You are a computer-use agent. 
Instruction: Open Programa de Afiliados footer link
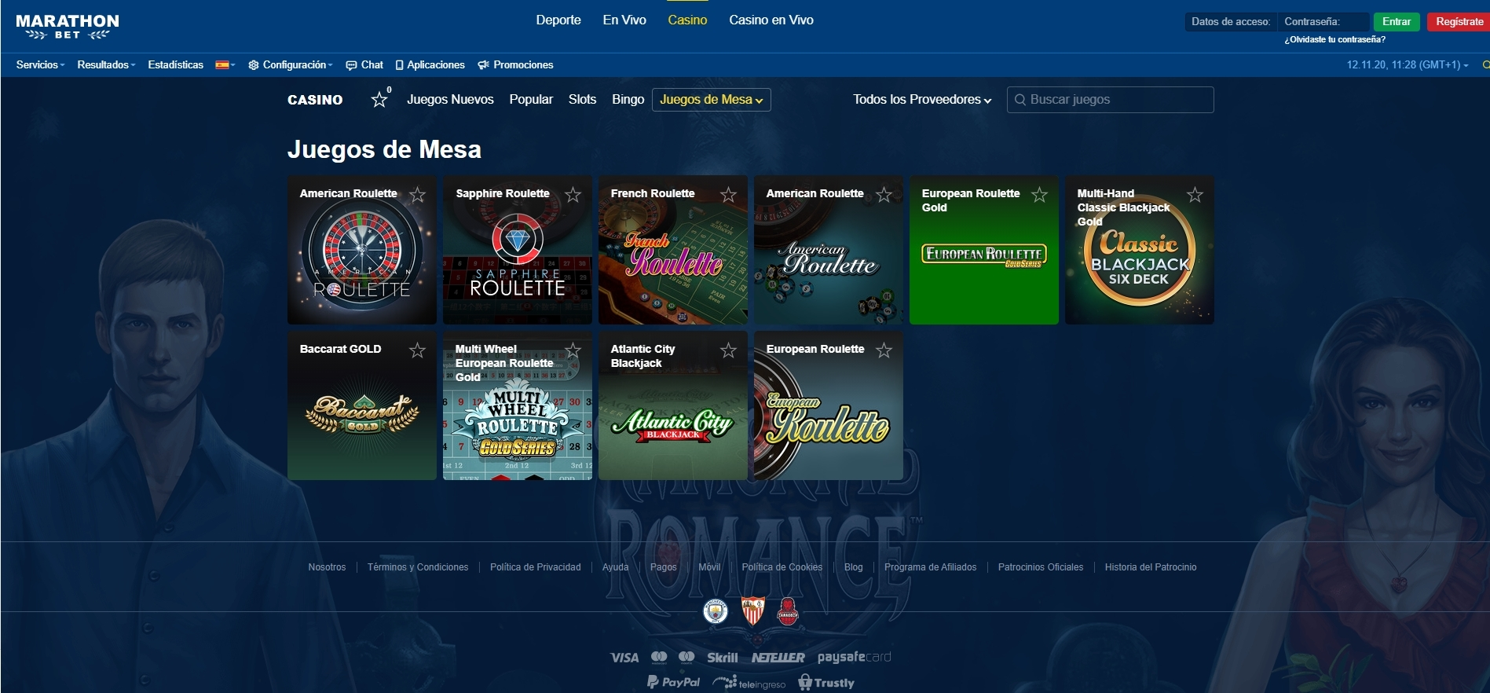pyautogui.click(x=931, y=567)
